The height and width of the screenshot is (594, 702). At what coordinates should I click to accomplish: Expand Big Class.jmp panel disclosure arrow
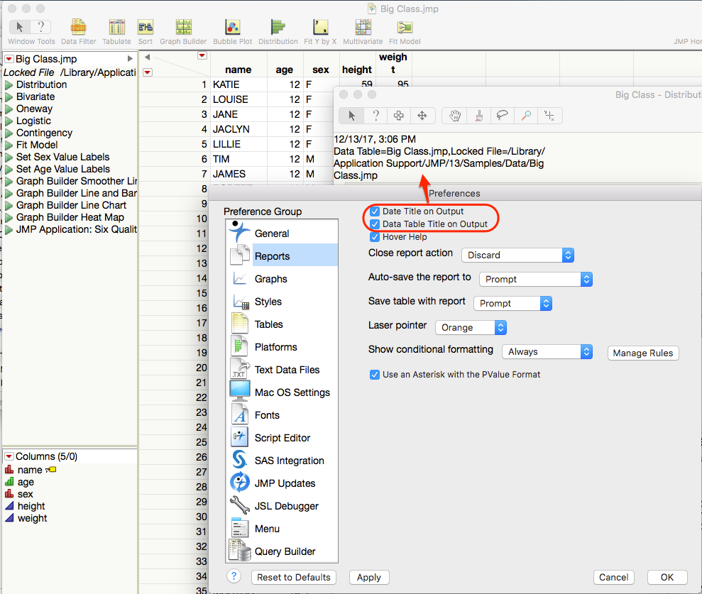point(130,59)
